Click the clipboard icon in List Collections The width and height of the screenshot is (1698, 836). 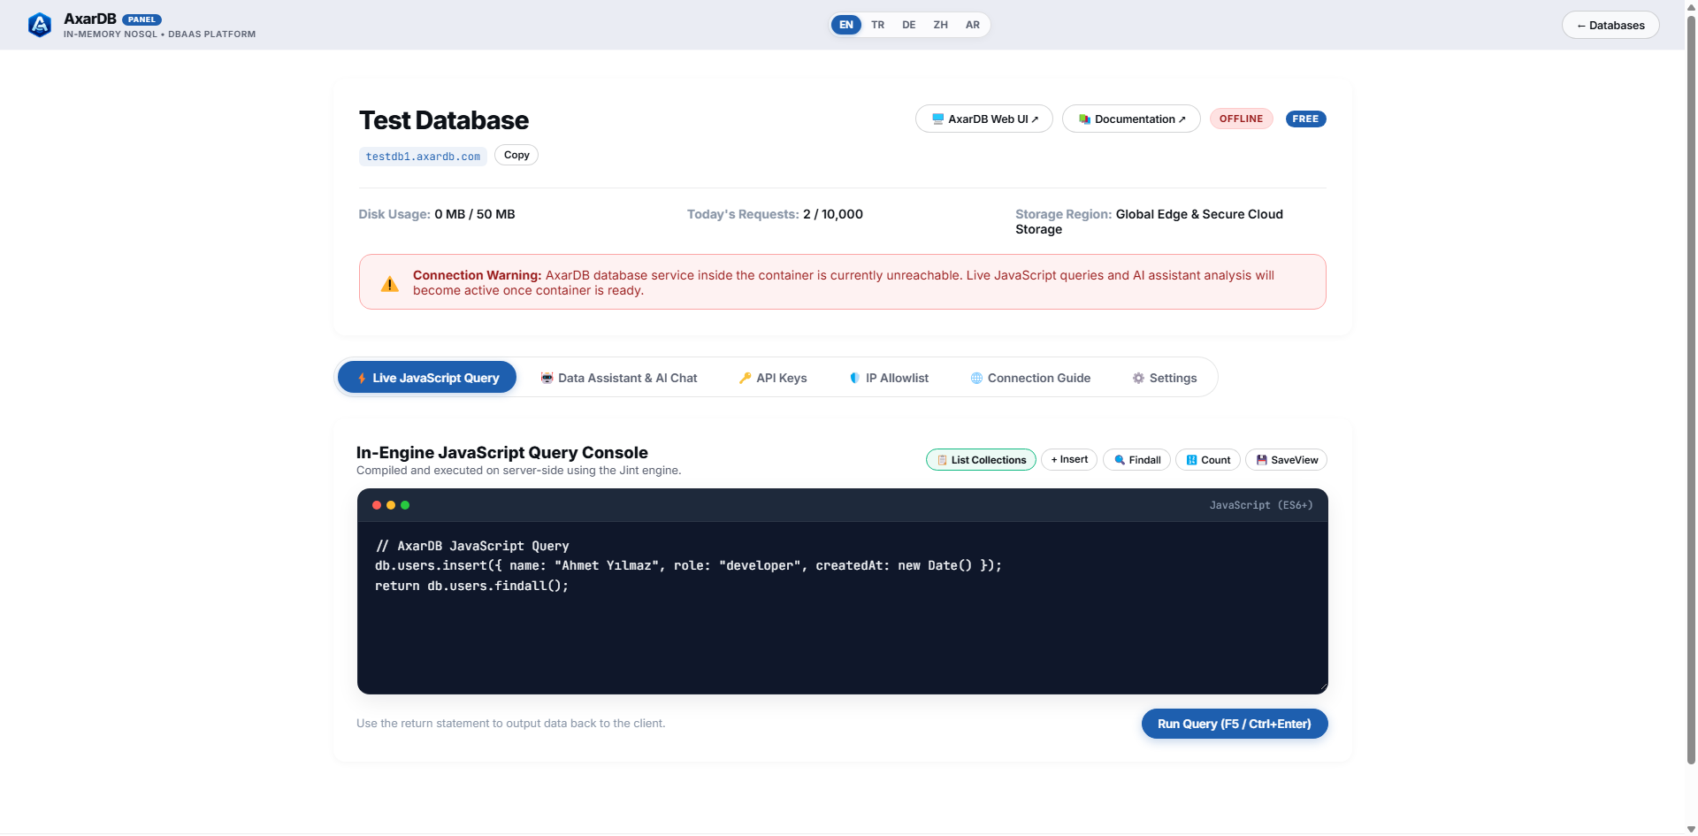click(942, 460)
